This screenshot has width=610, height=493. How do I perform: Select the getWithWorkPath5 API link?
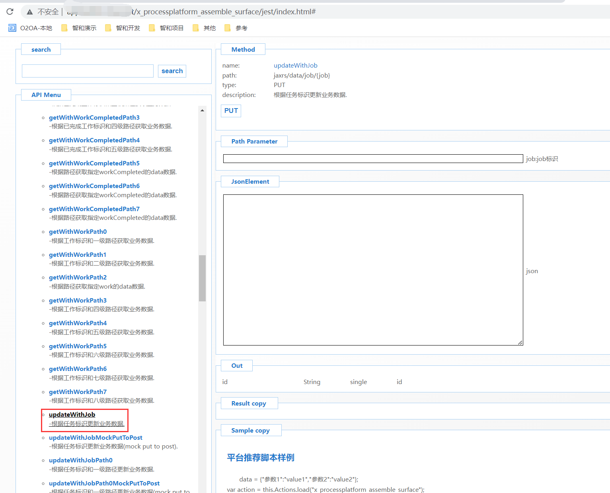(x=78, y=346)
